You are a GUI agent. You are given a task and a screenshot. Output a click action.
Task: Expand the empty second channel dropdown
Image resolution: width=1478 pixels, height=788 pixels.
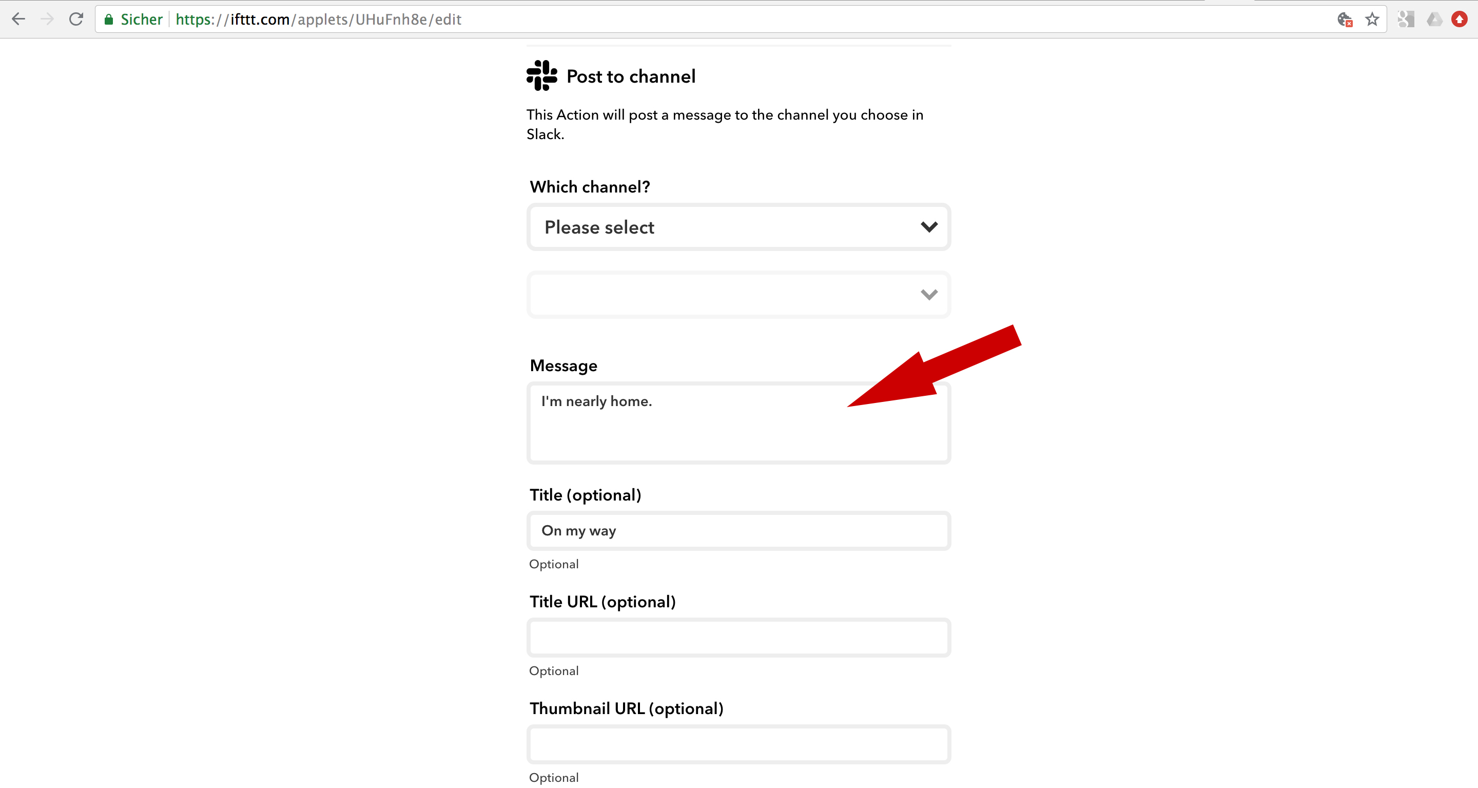click(738, 295)
